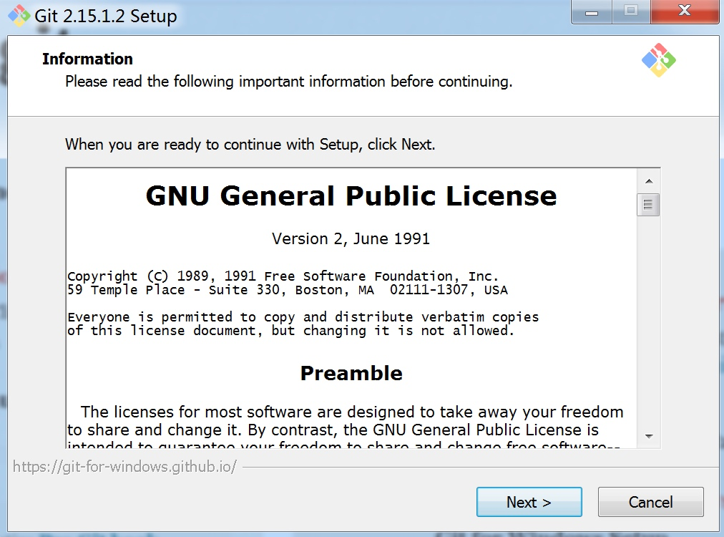This screenshot has width=724, height=537.
Task: Click the Git logo in the header
Action: (659, 60)
